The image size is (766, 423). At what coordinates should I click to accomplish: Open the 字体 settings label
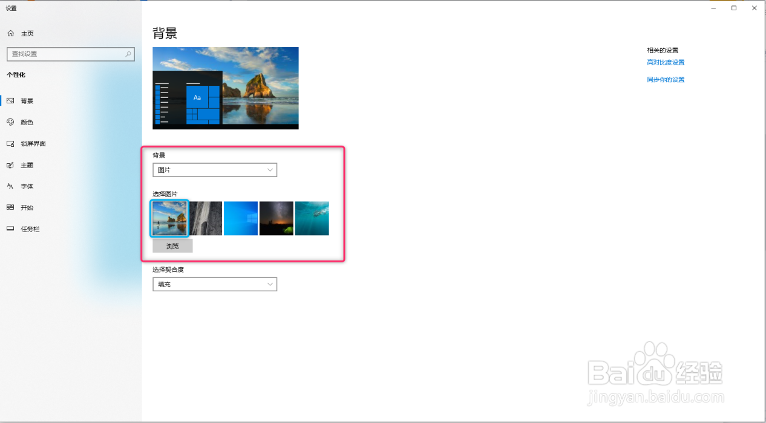(27, 186)
